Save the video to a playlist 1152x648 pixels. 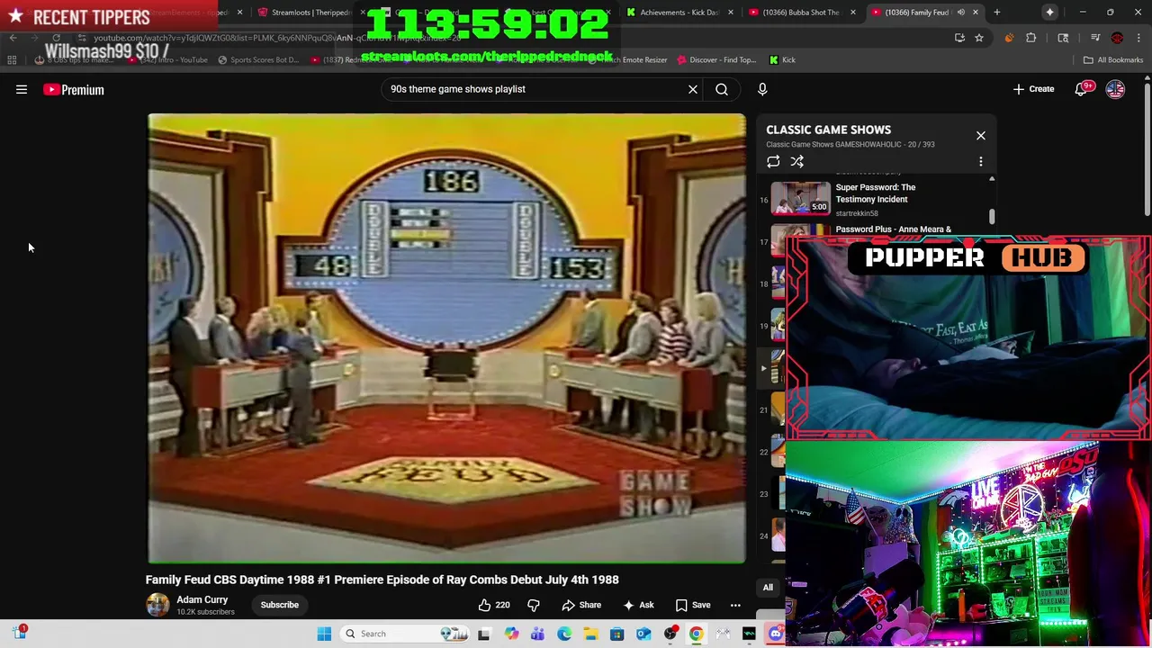[693, 605]
